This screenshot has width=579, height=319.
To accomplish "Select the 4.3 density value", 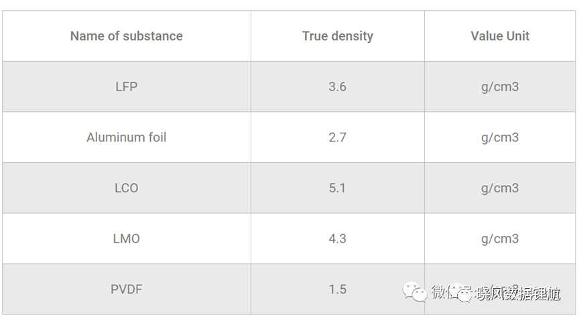I will click(338, 239).
